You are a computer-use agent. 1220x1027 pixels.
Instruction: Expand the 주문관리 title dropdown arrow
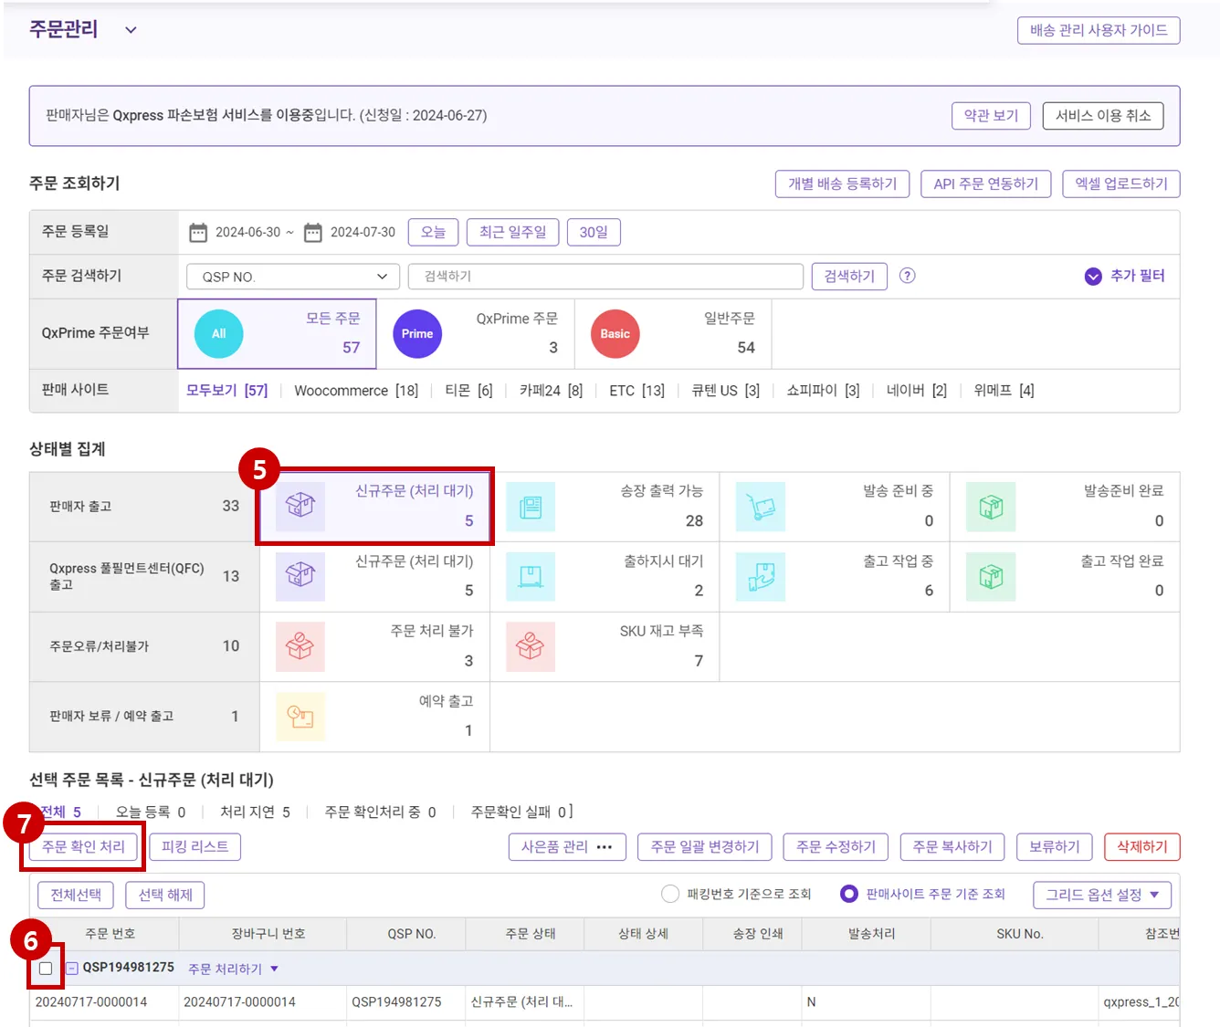(x=131, y=30)
